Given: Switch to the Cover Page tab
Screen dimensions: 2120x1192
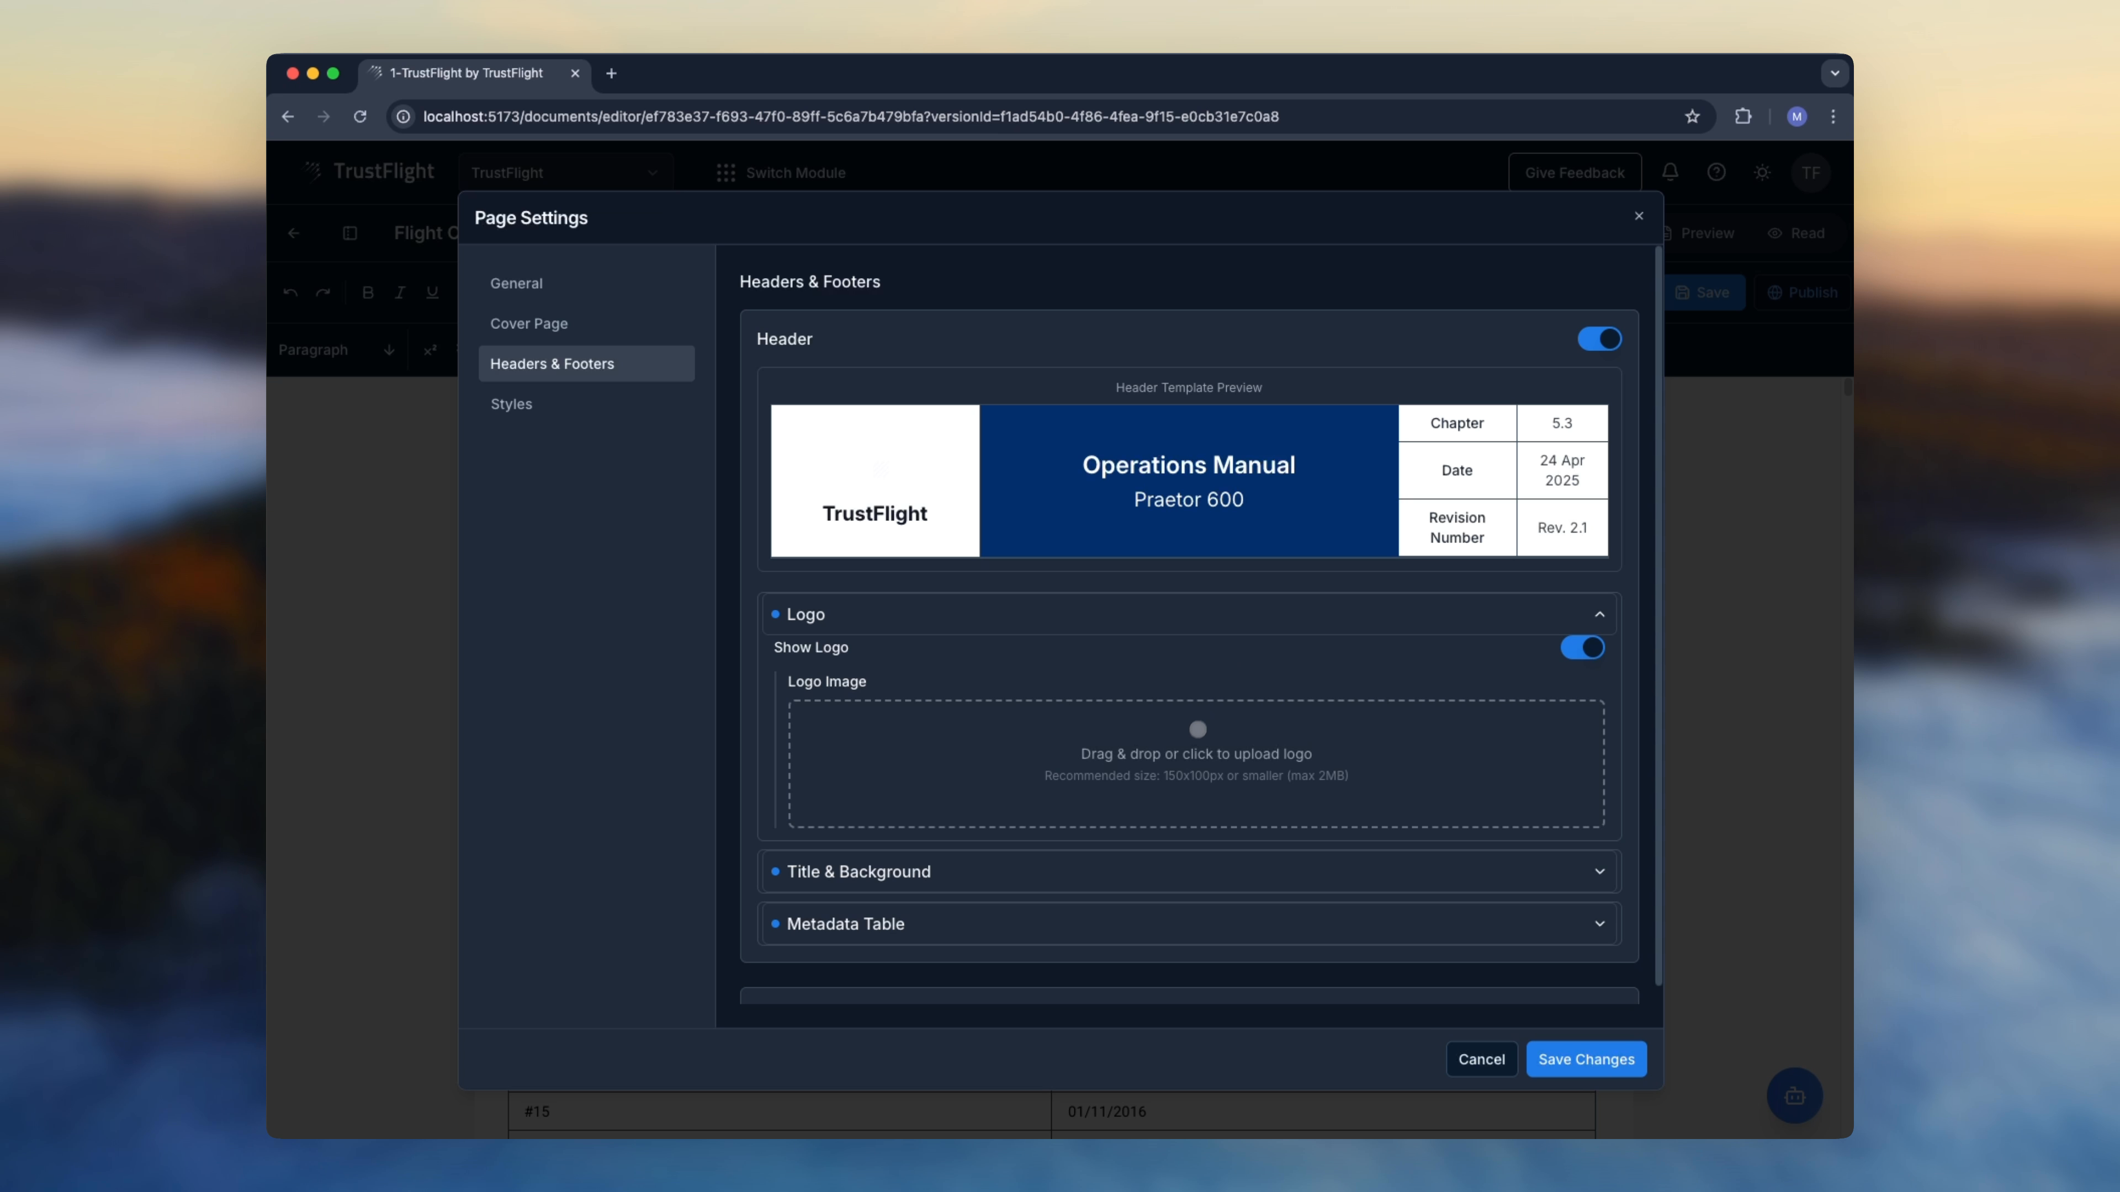Looking at the screenshot, I should coord(528,323).
